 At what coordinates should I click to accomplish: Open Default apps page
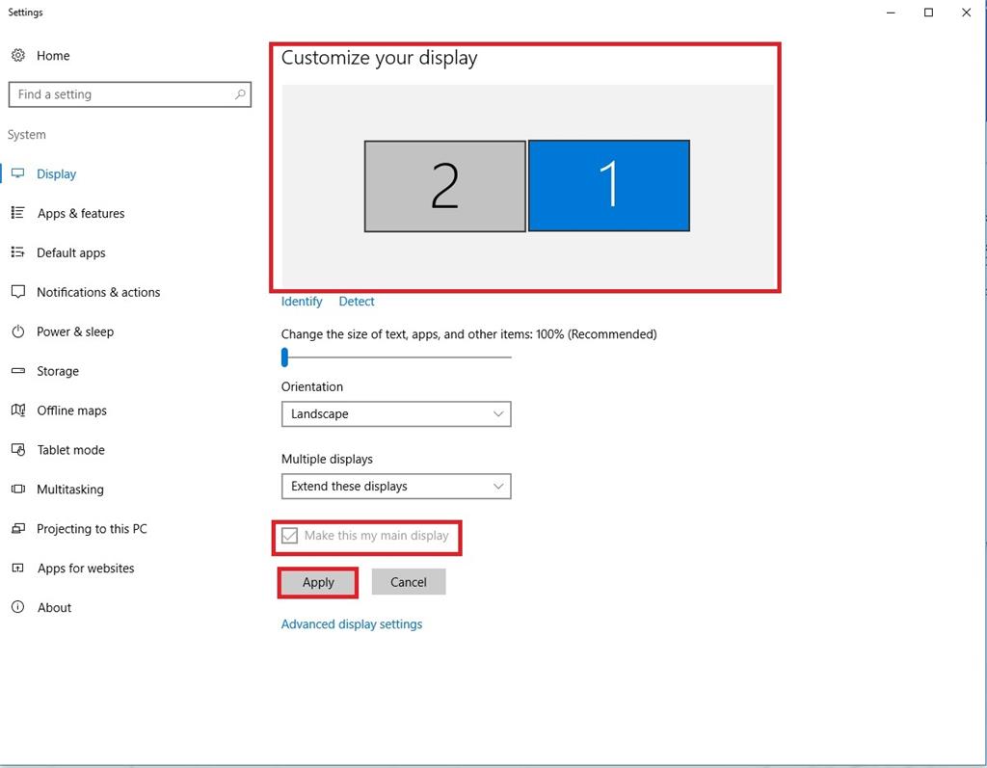coord(71,253)
